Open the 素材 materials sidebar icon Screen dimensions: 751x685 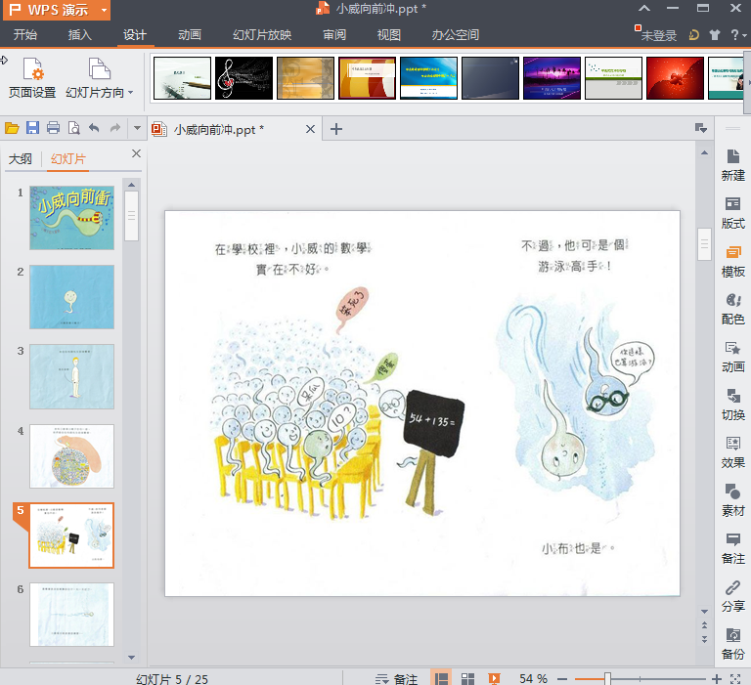pyautogui.click(x=732, y=500)
